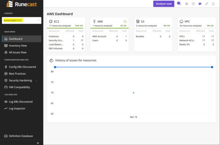220x145 pixels.
Task: Click the Security Hardening shield icon
Action: (6, 81)
